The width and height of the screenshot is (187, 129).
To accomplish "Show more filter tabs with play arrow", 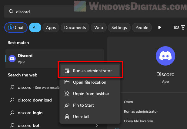I will 159,27.
